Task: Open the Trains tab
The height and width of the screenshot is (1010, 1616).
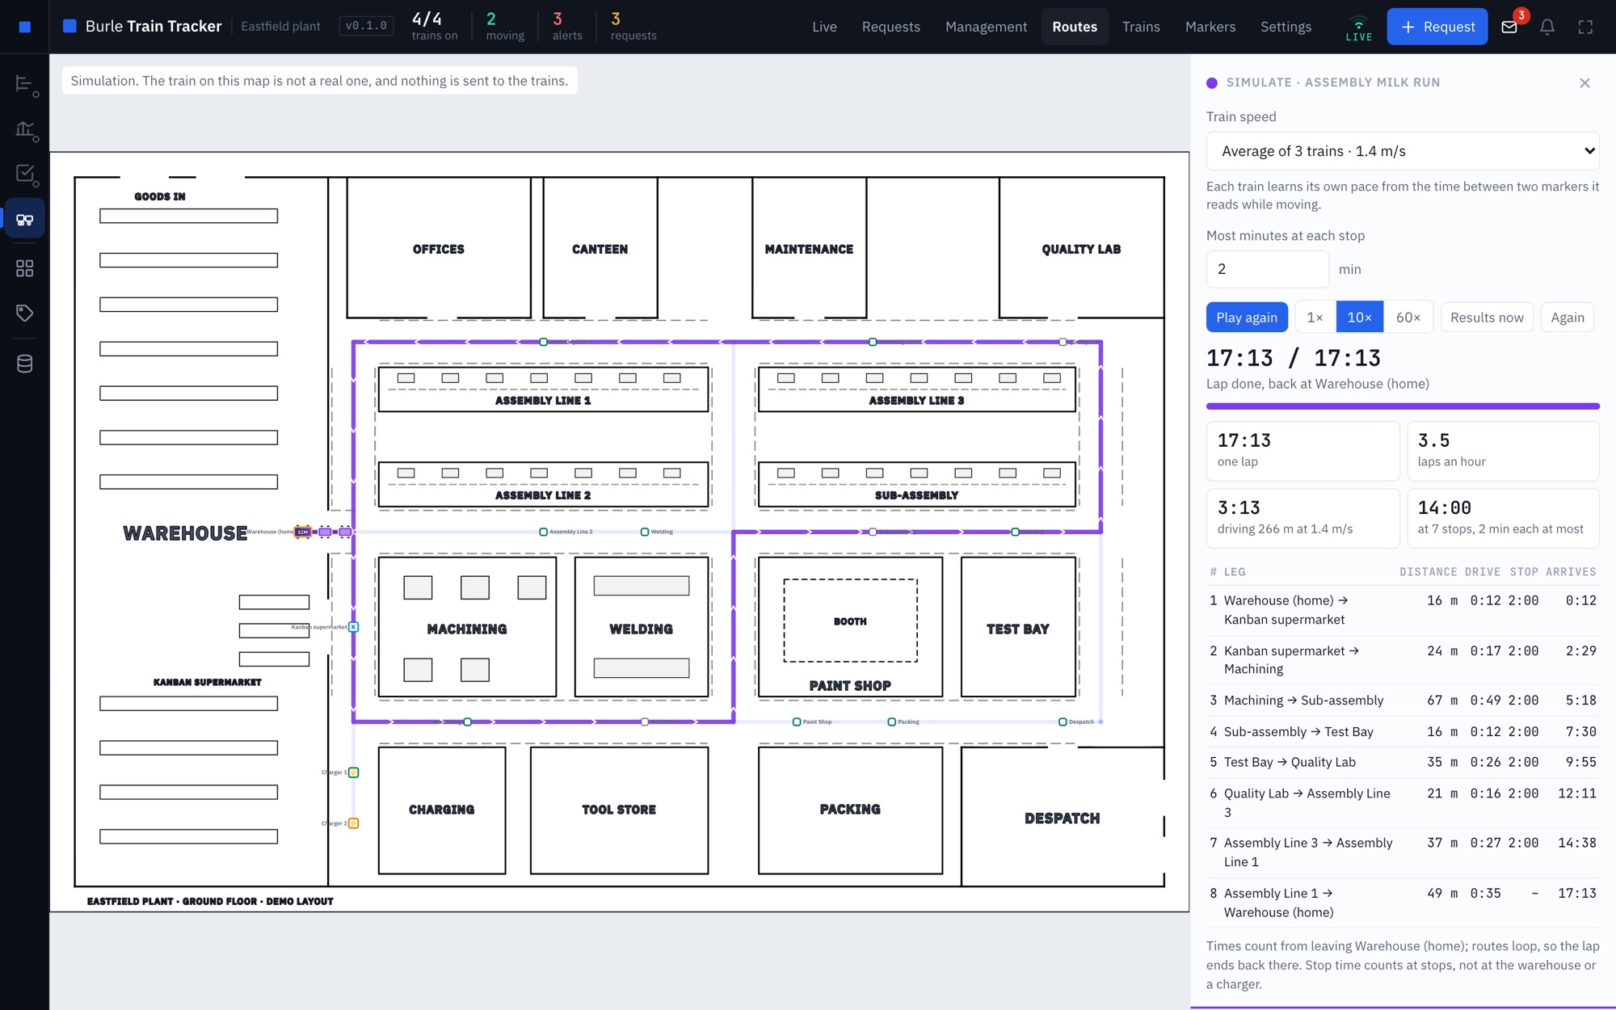Action: pyautogui.click(x=1141, y=27)
